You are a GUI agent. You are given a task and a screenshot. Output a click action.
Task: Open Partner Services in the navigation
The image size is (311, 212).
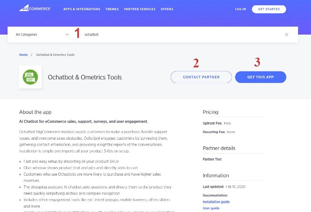click(x=140, y=9)
